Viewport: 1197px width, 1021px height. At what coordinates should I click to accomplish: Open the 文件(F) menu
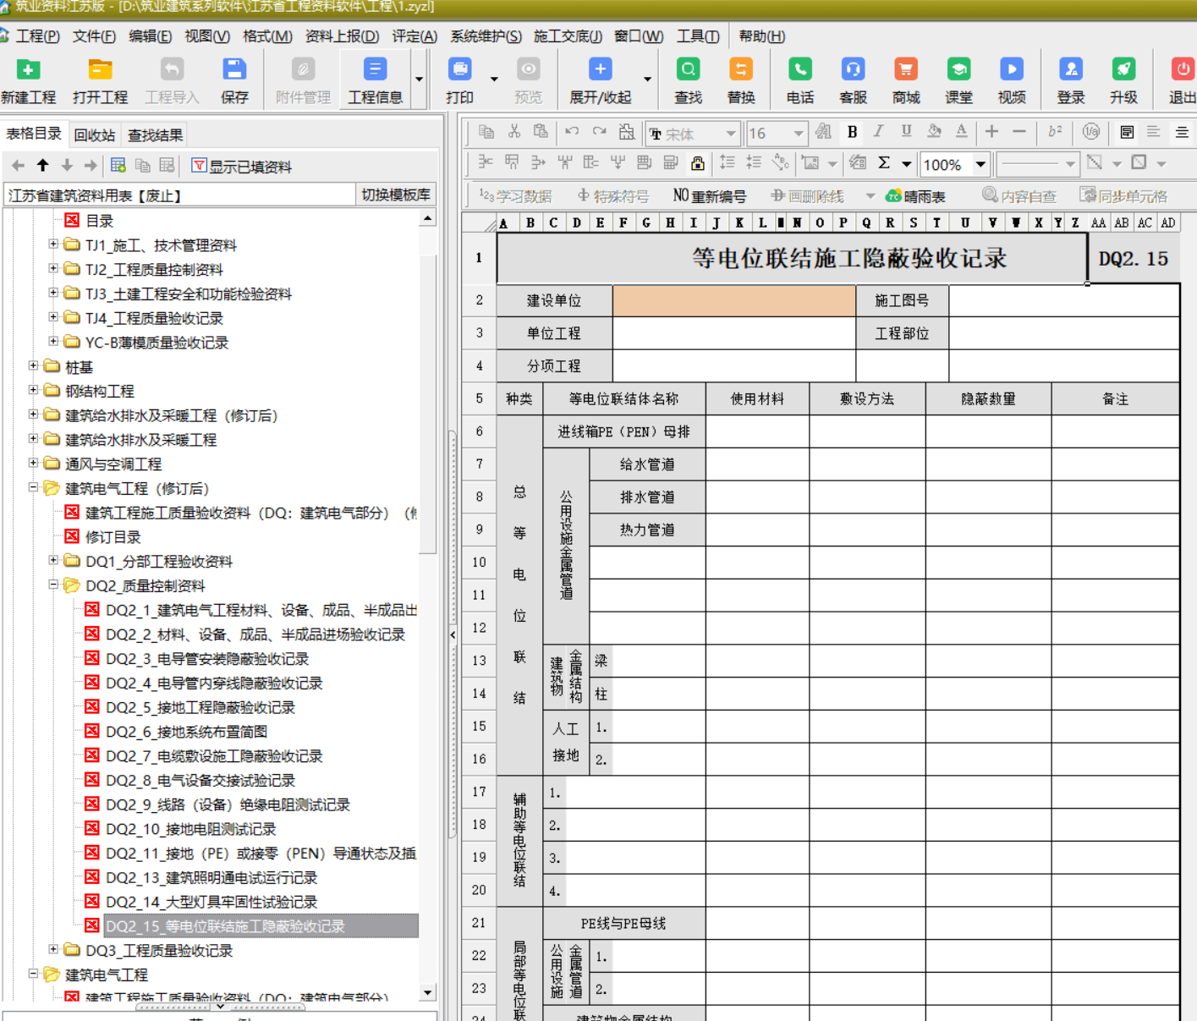[94, 36]
